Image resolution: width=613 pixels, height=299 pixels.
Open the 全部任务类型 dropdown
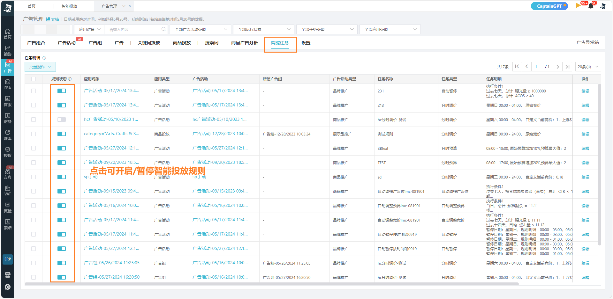(327, 29)
